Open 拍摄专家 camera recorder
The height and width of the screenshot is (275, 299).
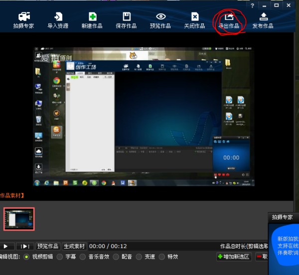(23, 20)
